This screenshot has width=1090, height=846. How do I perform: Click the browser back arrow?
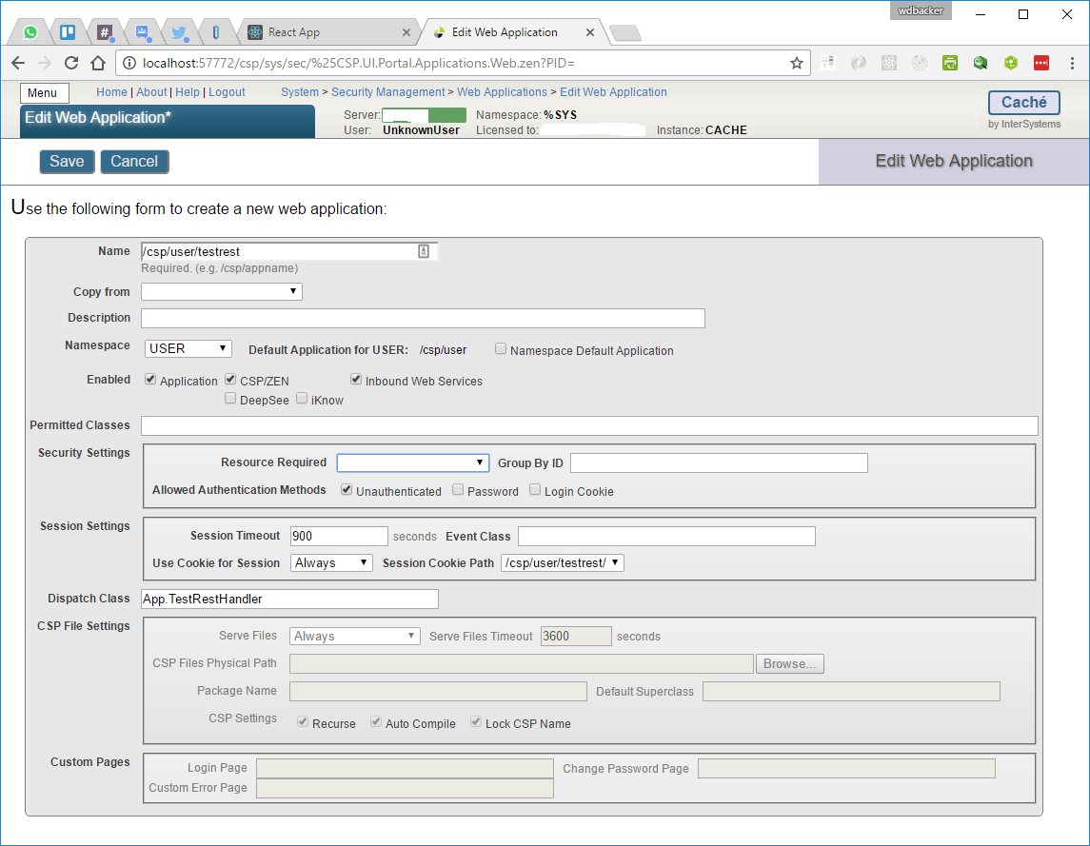[x=18, y=63]
